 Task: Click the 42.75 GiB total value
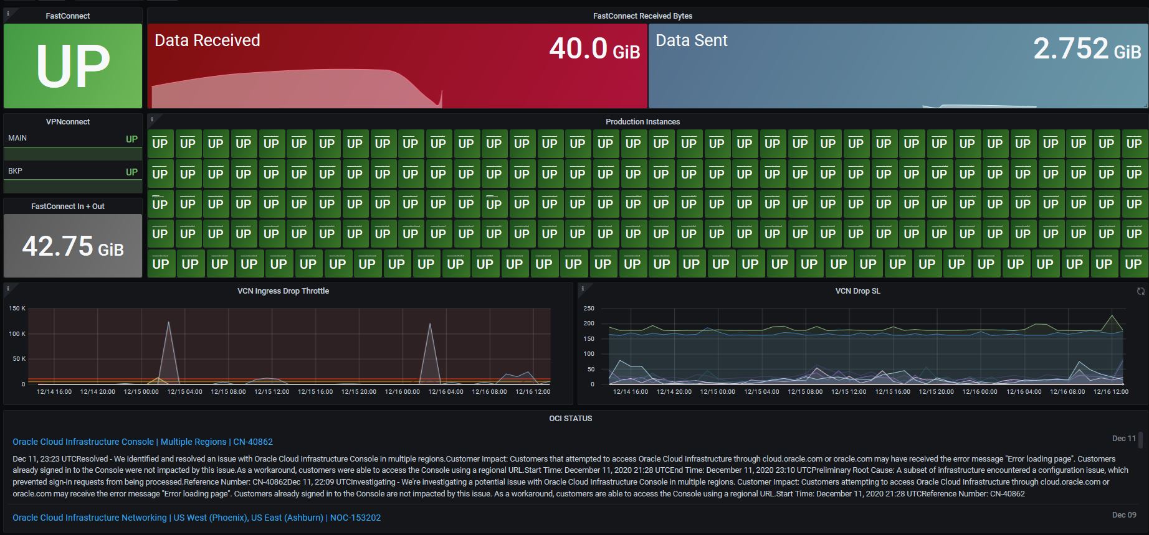(x=73, y=246)
